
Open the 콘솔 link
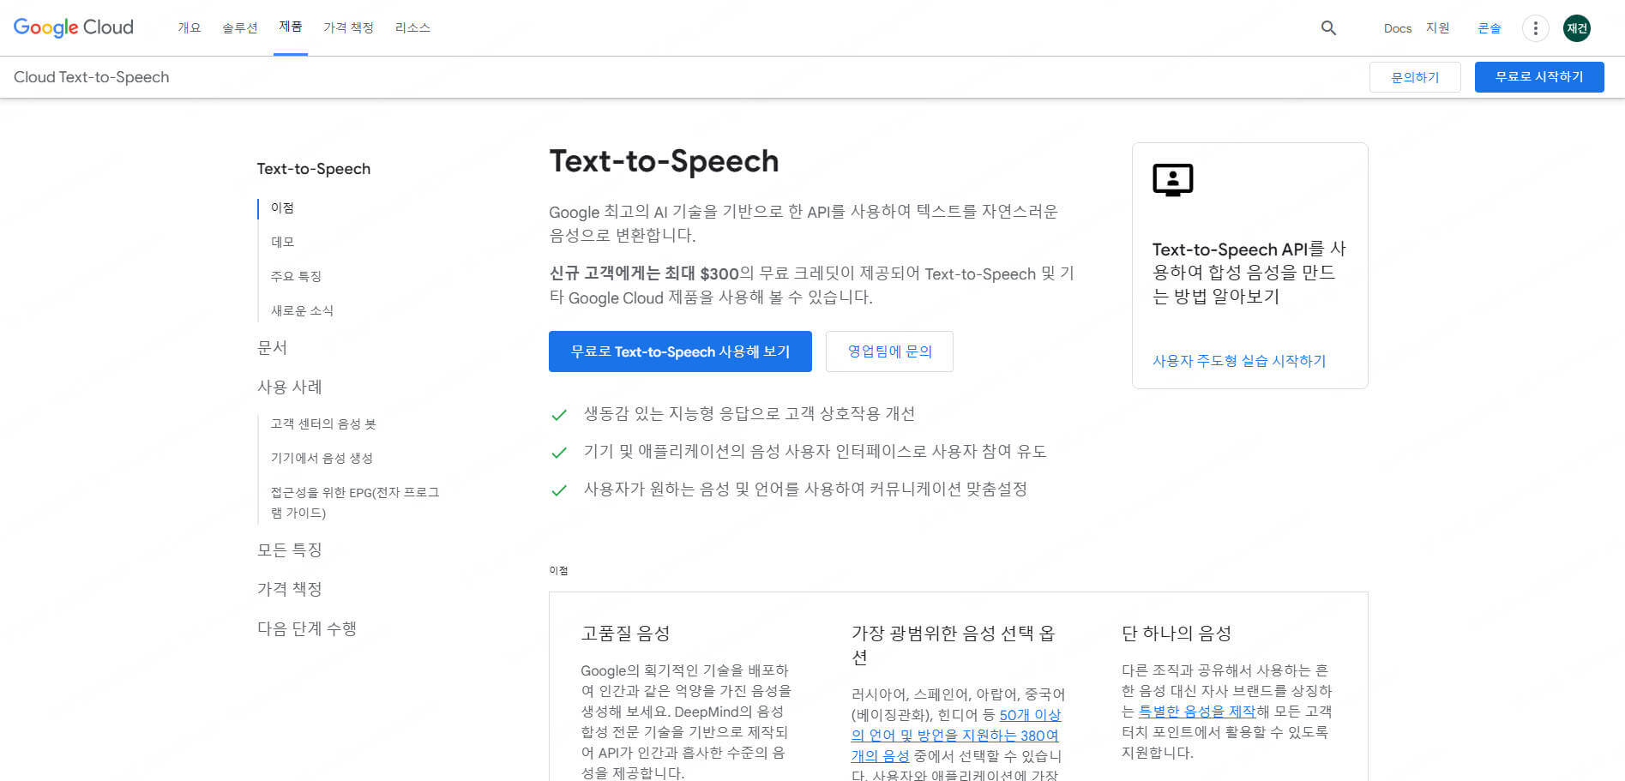pos(1490,28)
